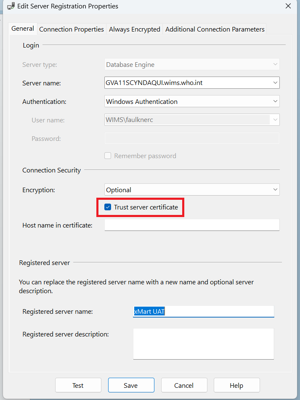Image resolution: width=300 pixels, height=400 pixels.
Task: Click Save to store the registration
Action: pyautogui.click(x=131, y=385)
